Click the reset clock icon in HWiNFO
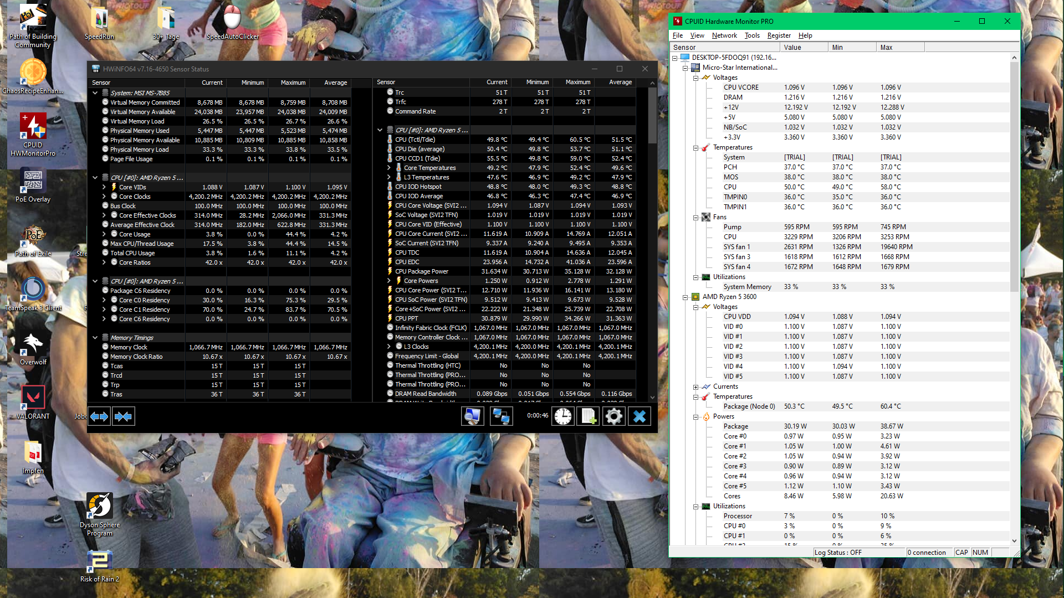This screenshot has height=598, width=1064. [562, 416]
